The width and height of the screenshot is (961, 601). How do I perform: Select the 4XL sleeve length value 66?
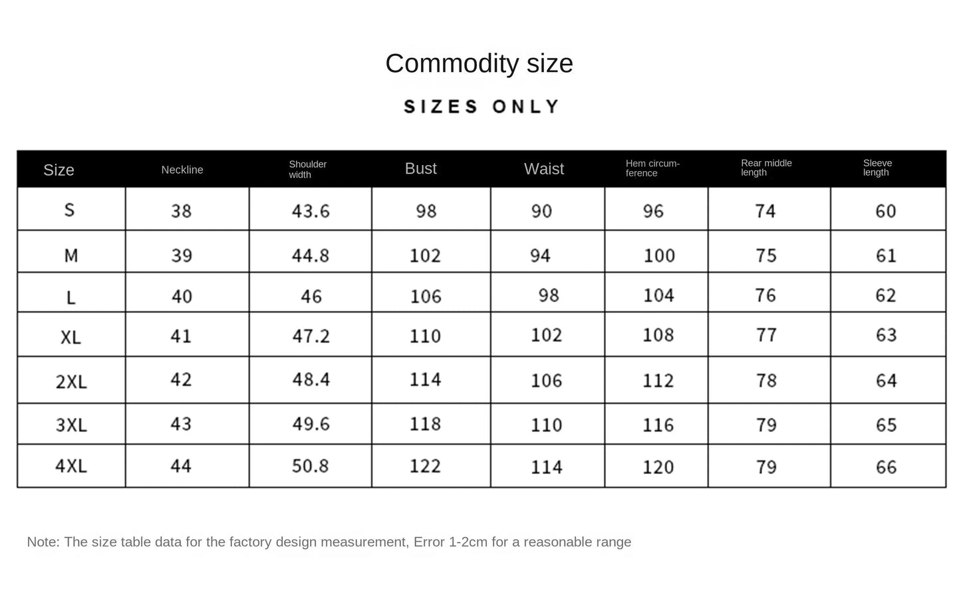point(886,467)
